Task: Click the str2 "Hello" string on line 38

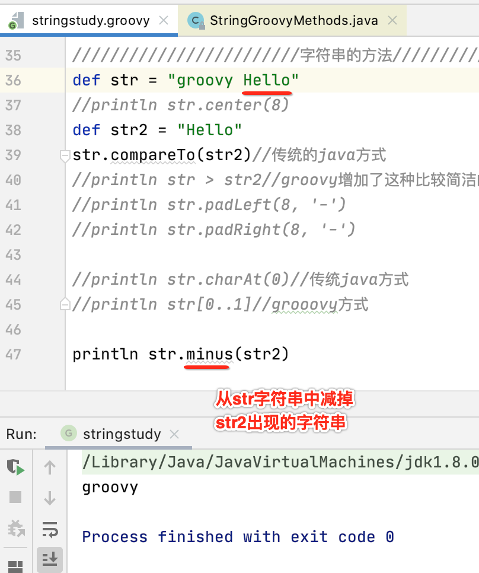Action: 209,130
